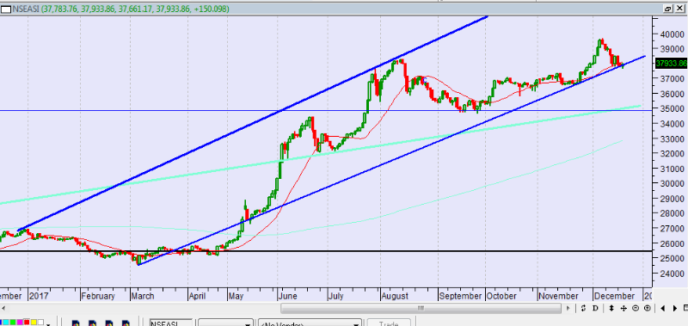Click the 32000 price axis label
The width and height of the screenshot is (688, 326).
pyautogui.click(x=673, y=154)
